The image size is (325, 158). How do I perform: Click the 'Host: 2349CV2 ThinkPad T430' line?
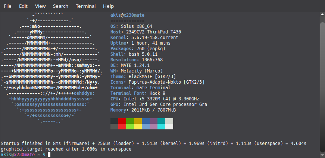click(x=146, y=32)
